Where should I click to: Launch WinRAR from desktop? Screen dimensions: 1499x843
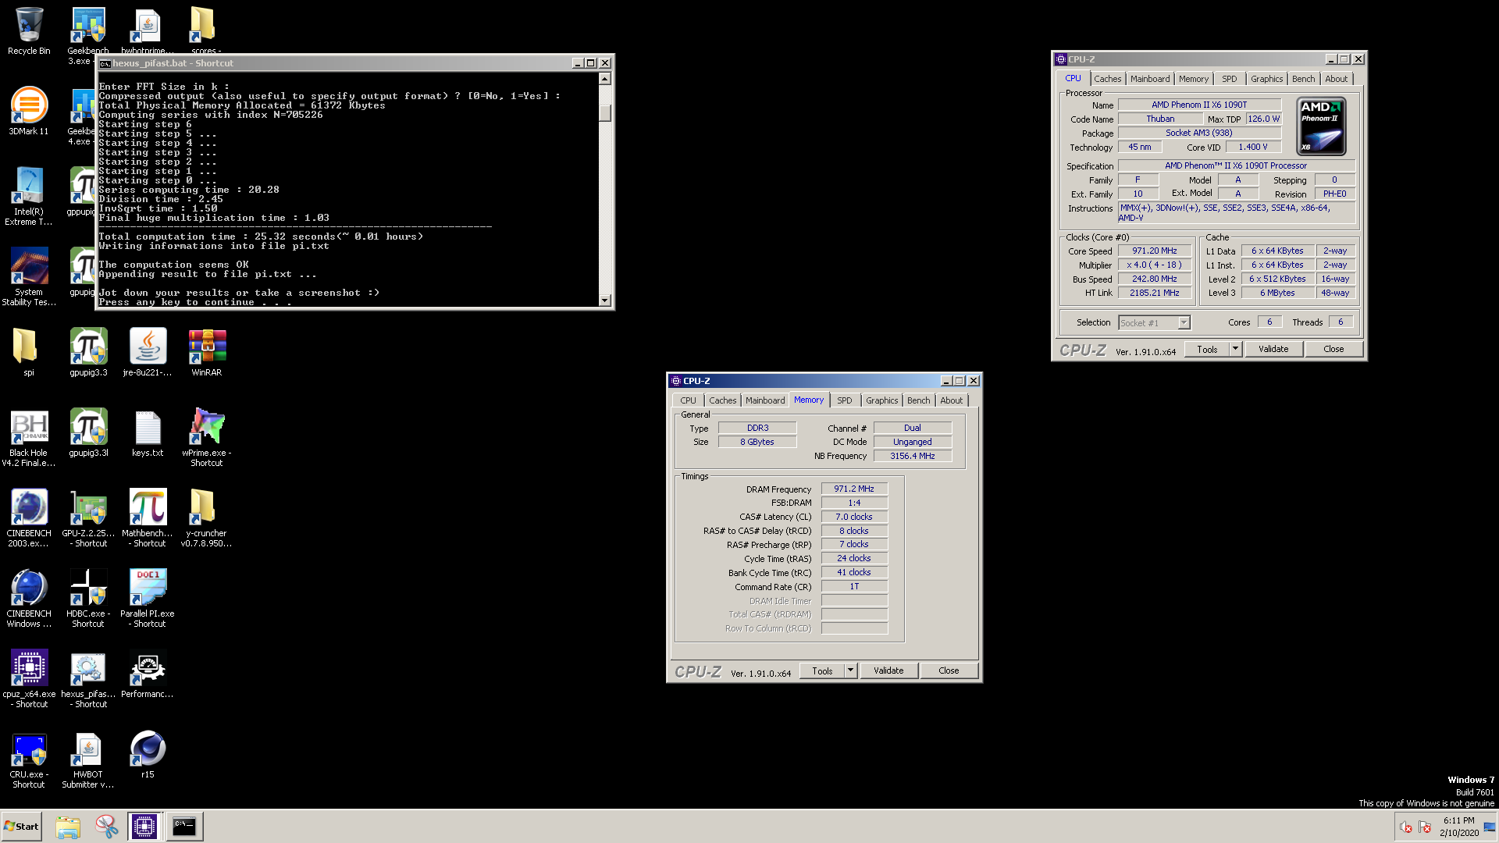tap(207, 353)
